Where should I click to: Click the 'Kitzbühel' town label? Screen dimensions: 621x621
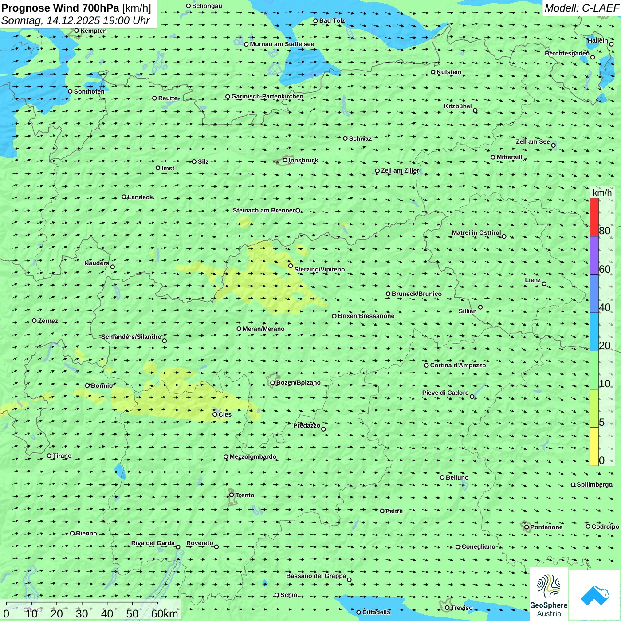pos(458,106)
